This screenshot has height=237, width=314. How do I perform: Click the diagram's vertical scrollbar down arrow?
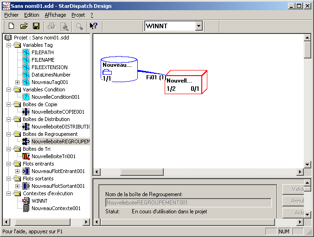pyautogui.click(x=307, y=164)
